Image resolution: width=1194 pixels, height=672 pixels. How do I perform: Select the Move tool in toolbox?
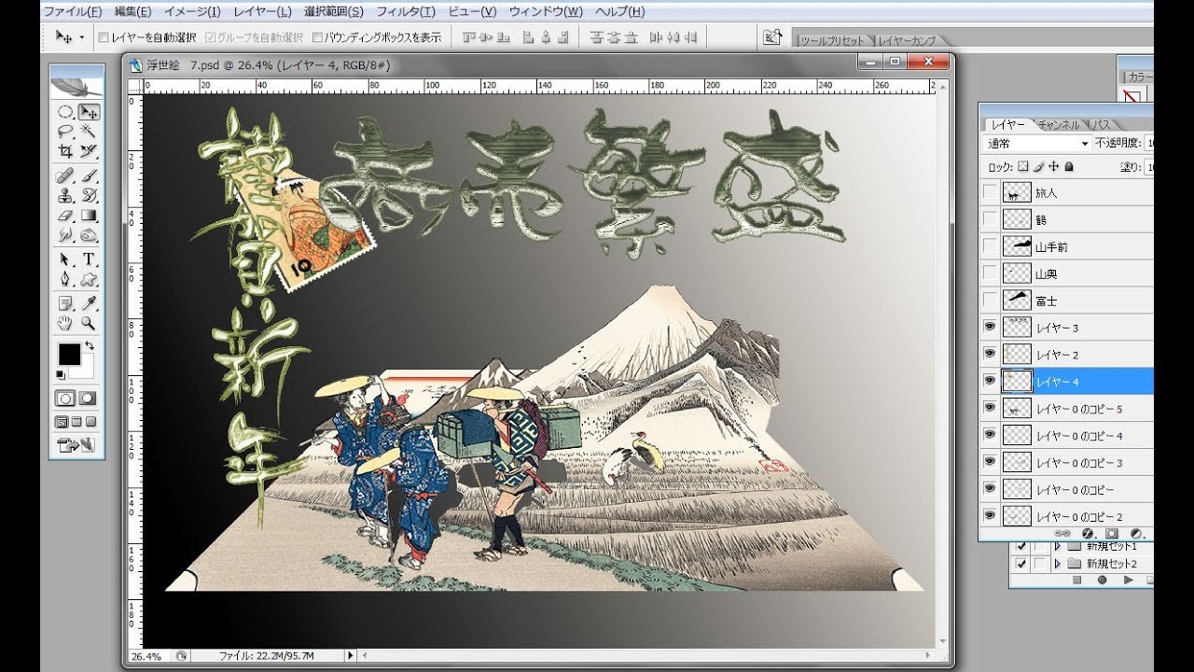pos(89,113)
